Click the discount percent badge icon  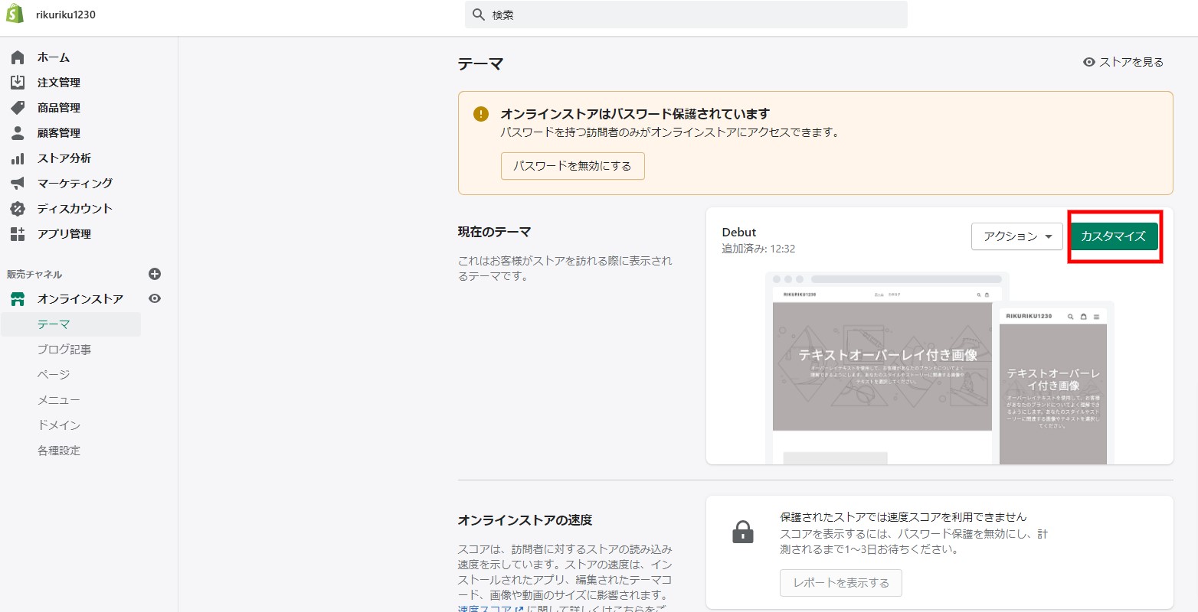[x=18, y=209]
